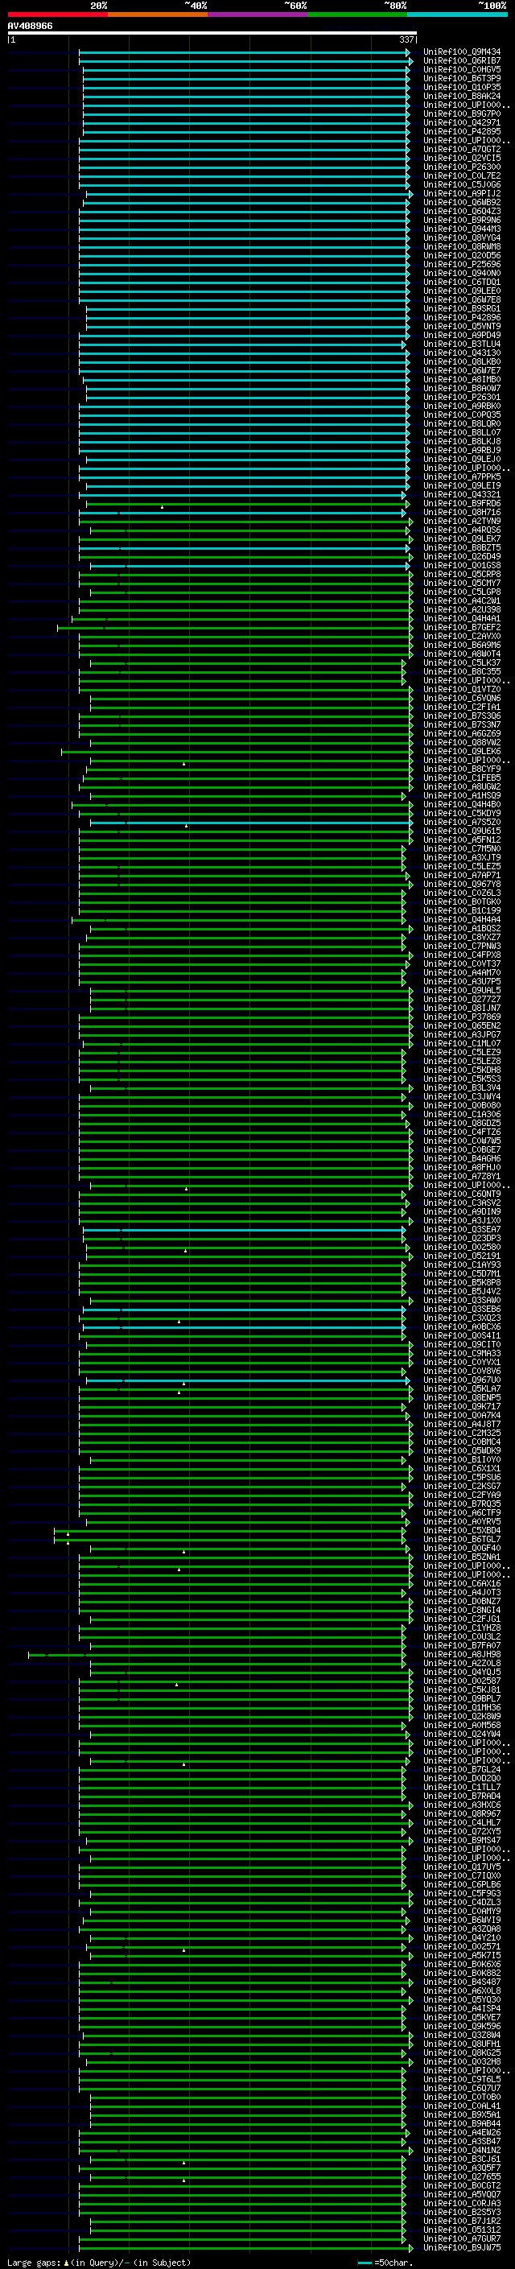Open hit UniRef100_Q6RIB7
This screenshot has height=2269, width=515.
point(462,61)
